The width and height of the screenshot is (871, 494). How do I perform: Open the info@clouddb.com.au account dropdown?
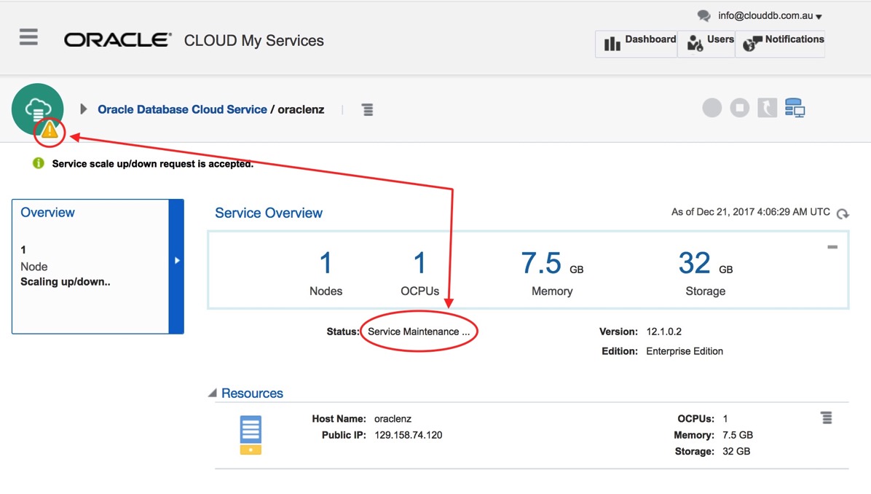coord(769,16)
